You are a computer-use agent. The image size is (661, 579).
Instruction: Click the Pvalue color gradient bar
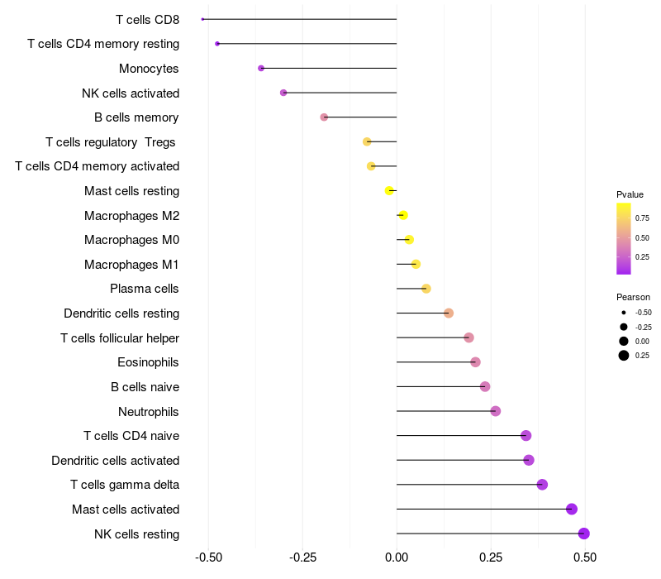tap(624, 238)
